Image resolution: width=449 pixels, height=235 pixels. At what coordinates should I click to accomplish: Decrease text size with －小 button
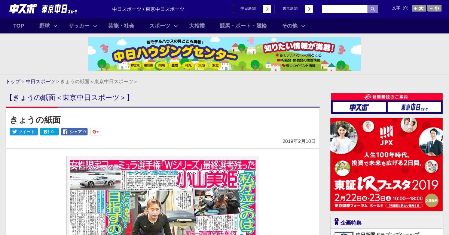[x=434, y=8]
